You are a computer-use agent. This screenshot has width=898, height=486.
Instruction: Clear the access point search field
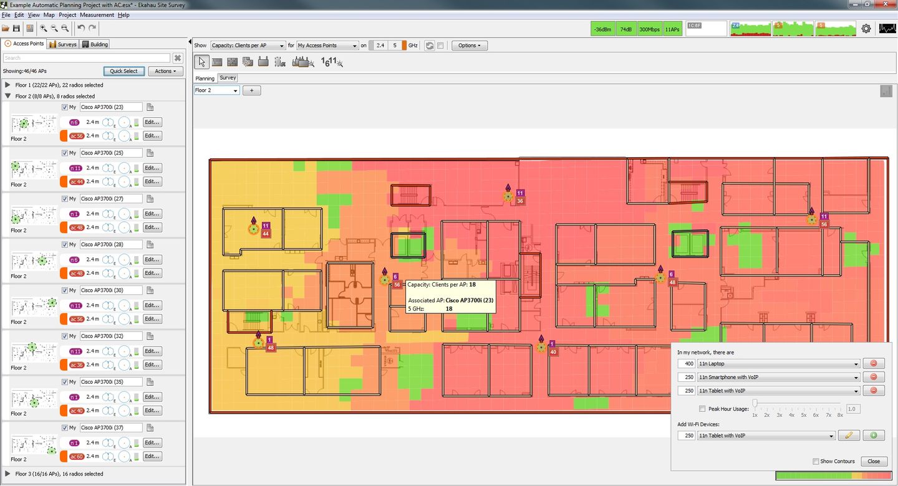tap(178, 58)
